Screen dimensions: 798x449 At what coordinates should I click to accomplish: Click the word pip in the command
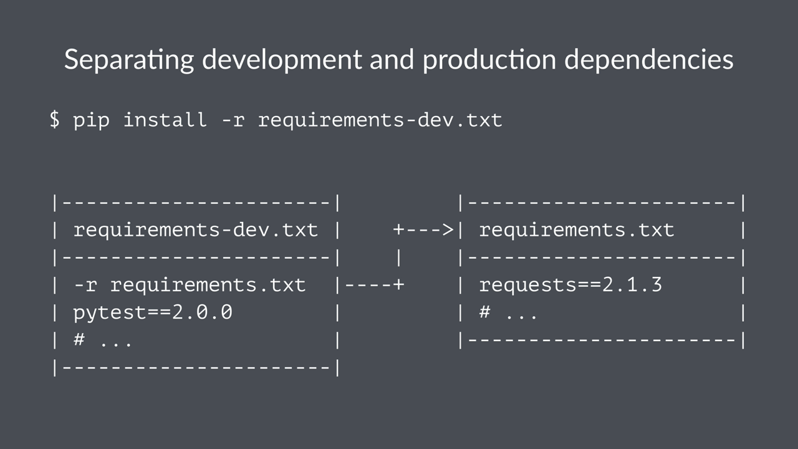tap(92, 120)
